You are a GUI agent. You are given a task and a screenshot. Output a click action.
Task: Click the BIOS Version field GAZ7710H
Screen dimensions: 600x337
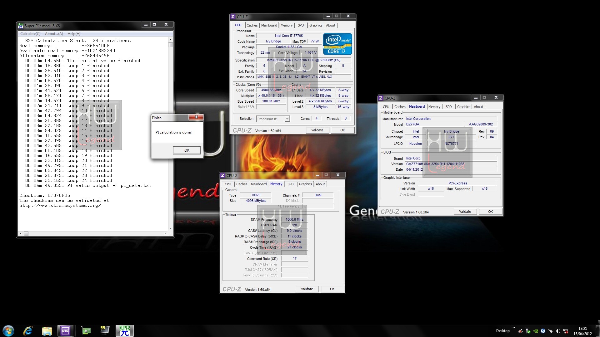[451, 164]
